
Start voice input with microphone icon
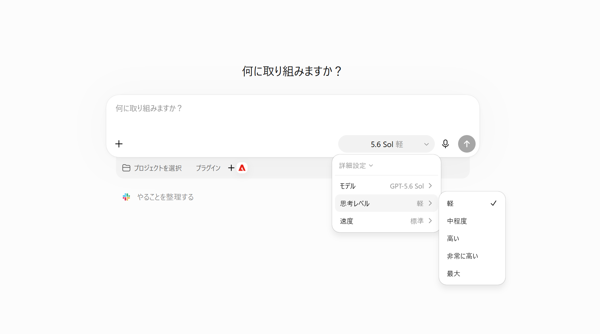tap(445, 144)
